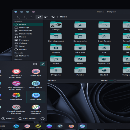
Task: Launch Terminal - Super User
Action: pos(16,73)
